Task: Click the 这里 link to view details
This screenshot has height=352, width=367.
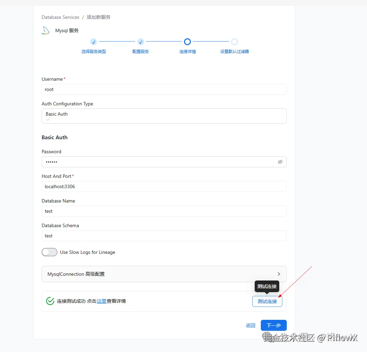Action: [102, 301]
